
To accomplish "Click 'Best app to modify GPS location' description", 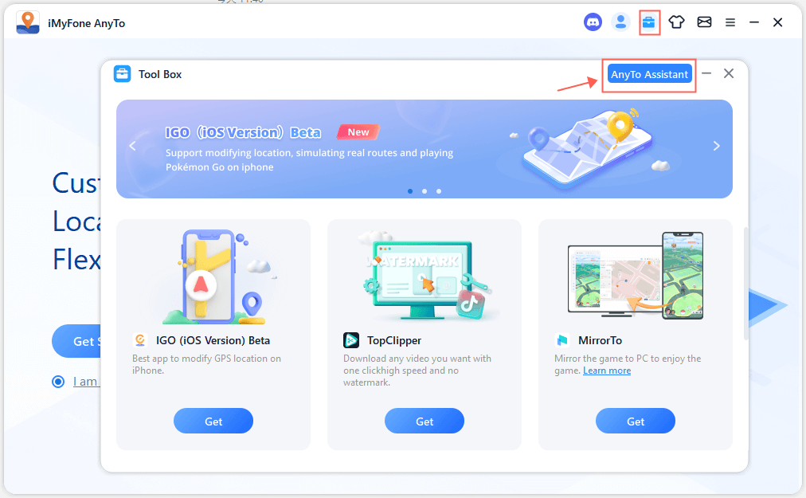I will (206, 364).
